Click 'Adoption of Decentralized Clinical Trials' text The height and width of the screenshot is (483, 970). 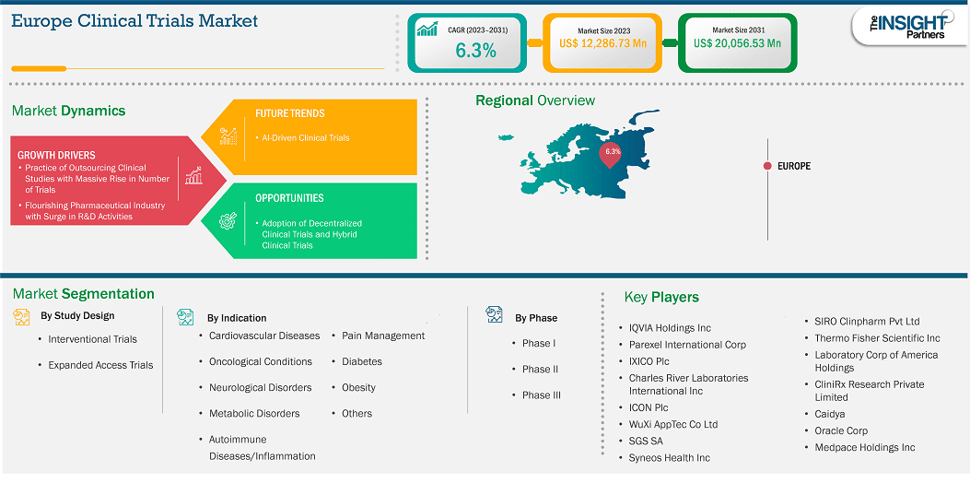click(x=311, y=234)
